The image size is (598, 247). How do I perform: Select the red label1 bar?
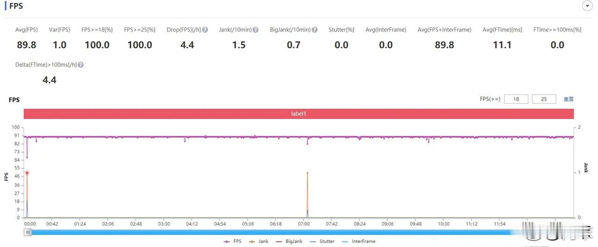pyautogui.click(x=299, y=113)
